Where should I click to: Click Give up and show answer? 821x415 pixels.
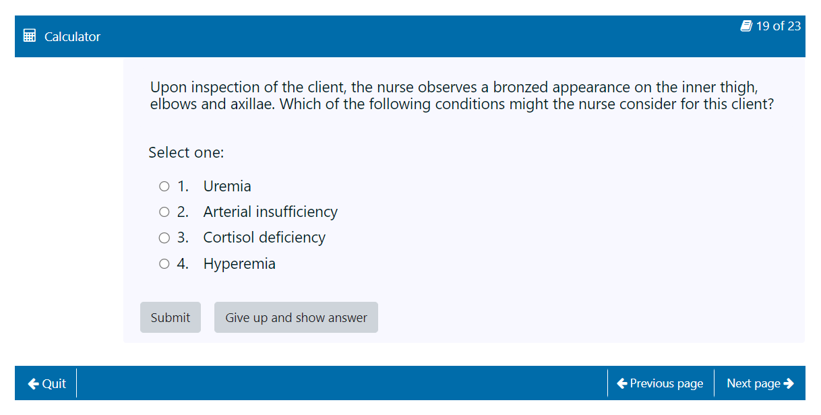point(296,317)
